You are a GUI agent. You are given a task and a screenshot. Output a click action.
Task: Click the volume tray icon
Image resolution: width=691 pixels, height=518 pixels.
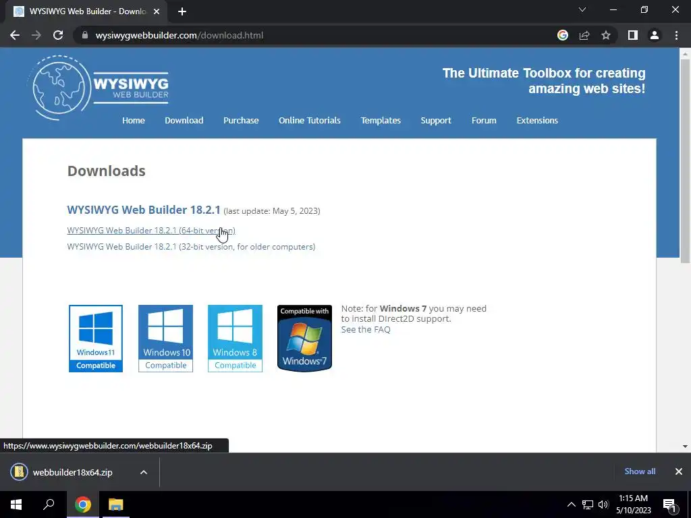click(603, 505)
